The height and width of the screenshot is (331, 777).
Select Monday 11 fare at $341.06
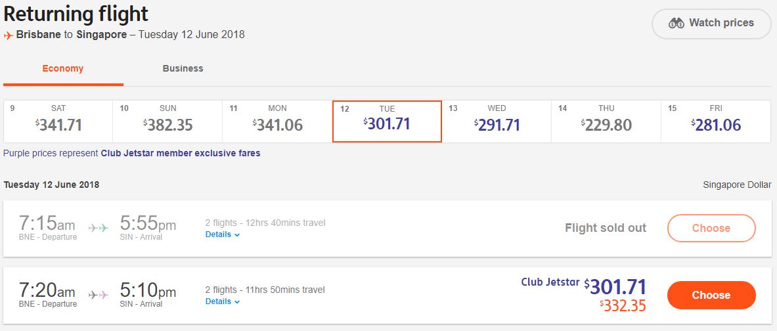click(x=277, y=121)
